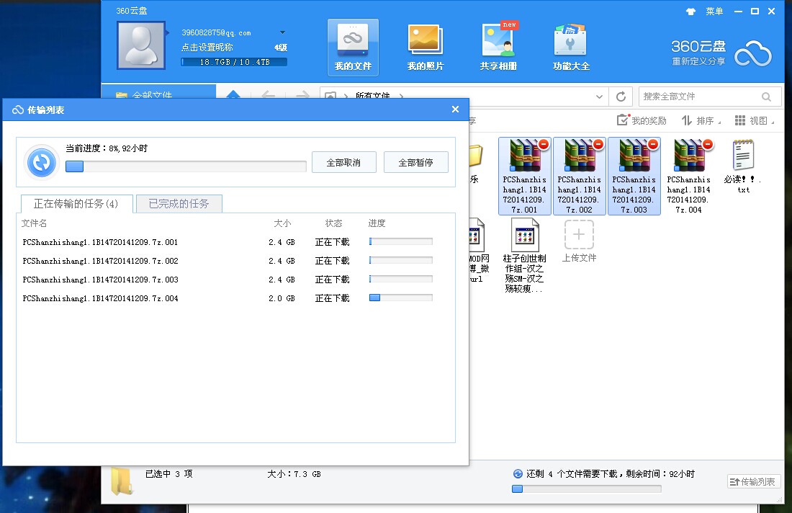Click the back navigation arrow
The width and height of the screenshot is (792, 513).
(269, 94)
